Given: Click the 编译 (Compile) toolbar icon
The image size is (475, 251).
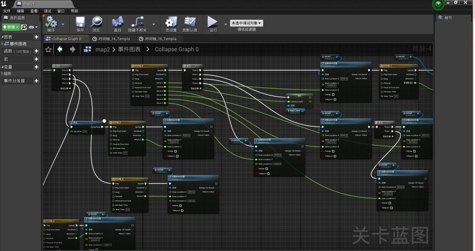Looking at the screenshot, I should coord(51,22).
